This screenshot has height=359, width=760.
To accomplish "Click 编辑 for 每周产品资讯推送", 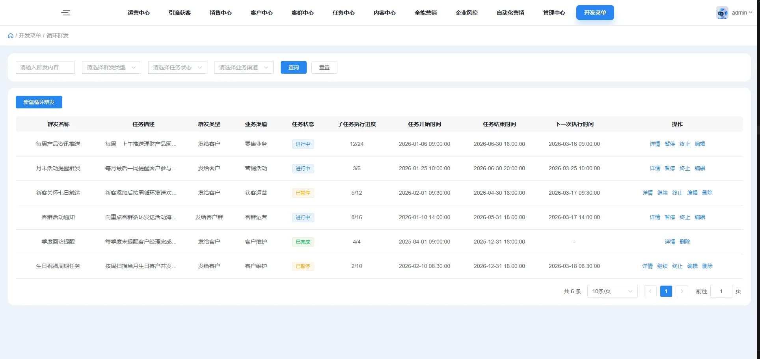I will point(700,144).
